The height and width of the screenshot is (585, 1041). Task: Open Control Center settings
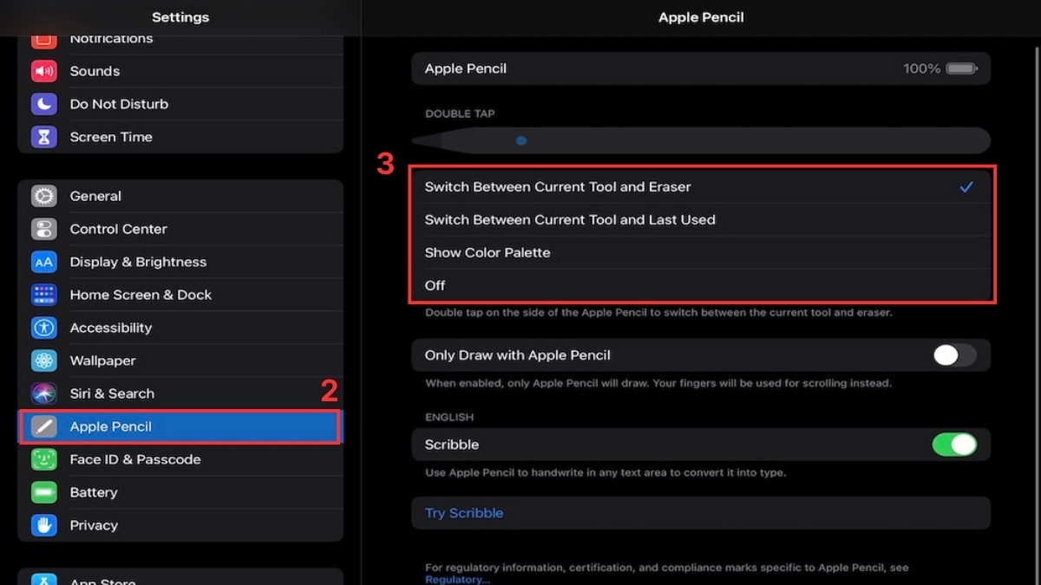click(180, 229)
